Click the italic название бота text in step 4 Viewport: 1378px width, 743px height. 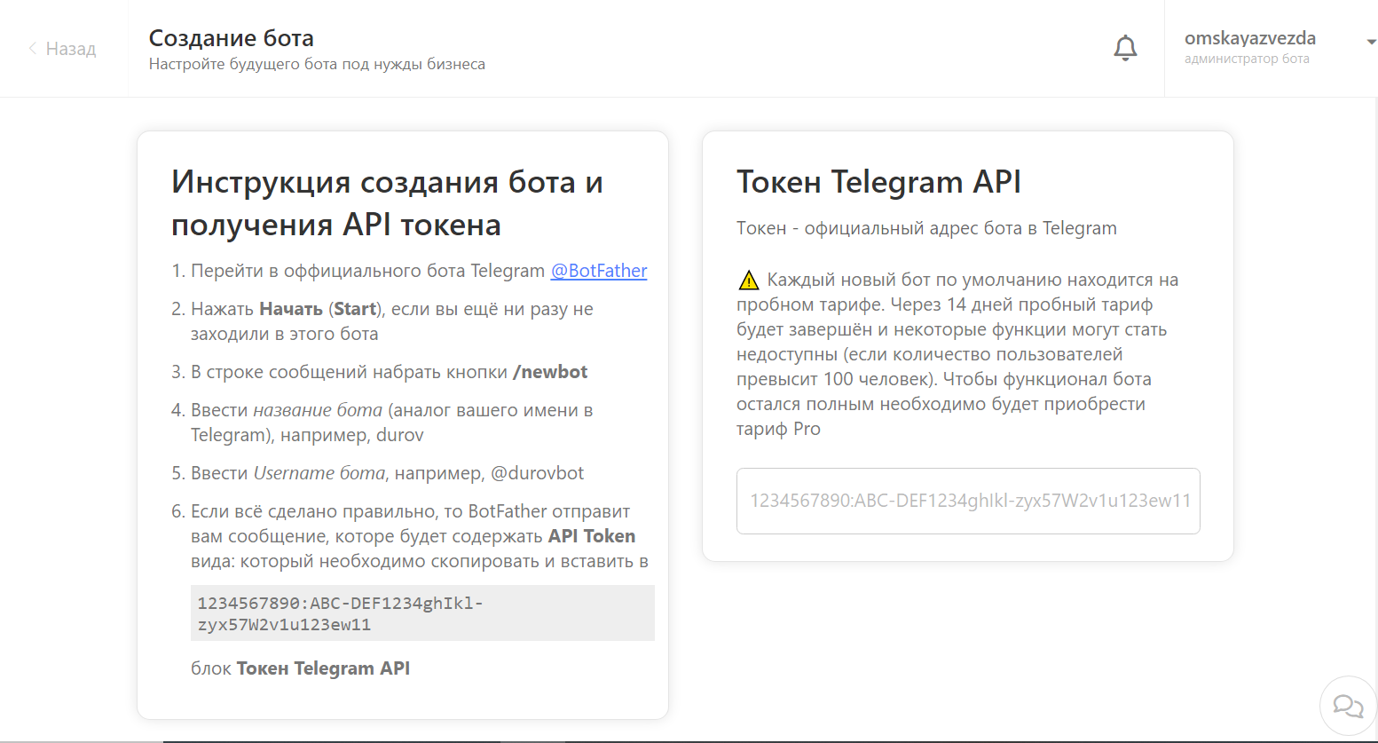click(x=318, y=410)
